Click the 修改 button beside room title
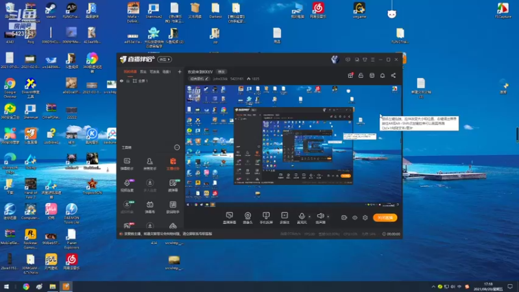 (221, 72)
